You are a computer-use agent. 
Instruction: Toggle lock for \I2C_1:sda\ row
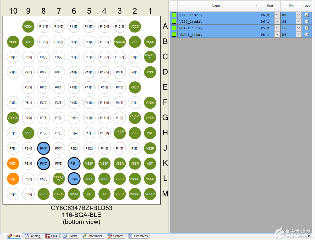coord(307,22)
